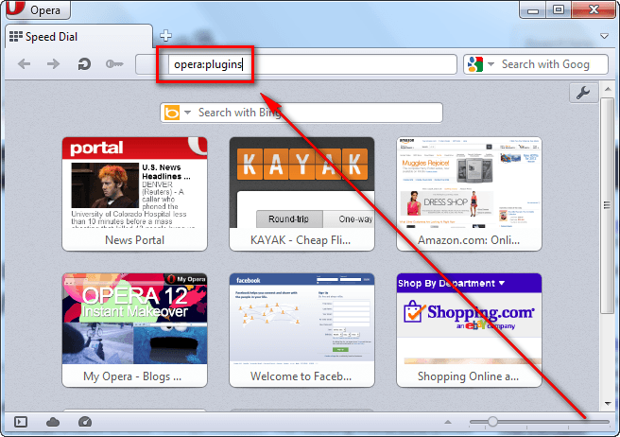Open a new tab with plus icon
The width and height of the screenshot is (620, 437).
pos(166,36)
